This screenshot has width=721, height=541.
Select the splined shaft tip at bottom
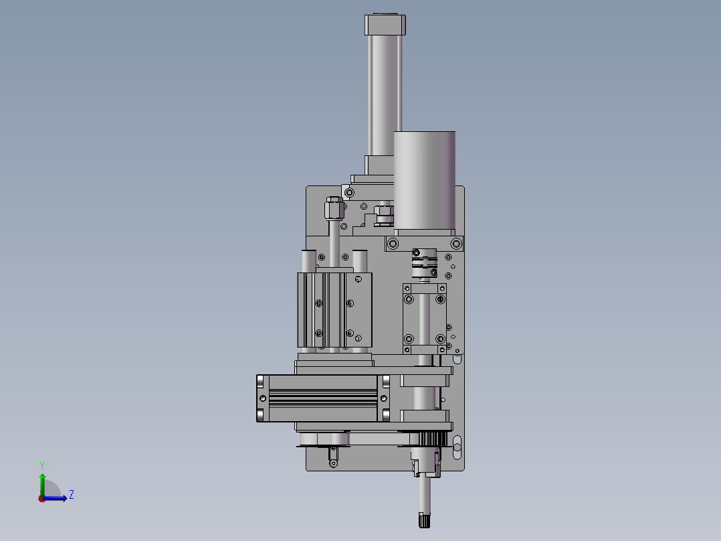pyautogui.click(x=424, y=520)
